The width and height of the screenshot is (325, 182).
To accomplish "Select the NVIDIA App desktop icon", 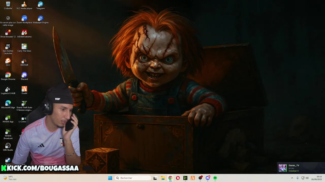I will (x=8, y=119).
